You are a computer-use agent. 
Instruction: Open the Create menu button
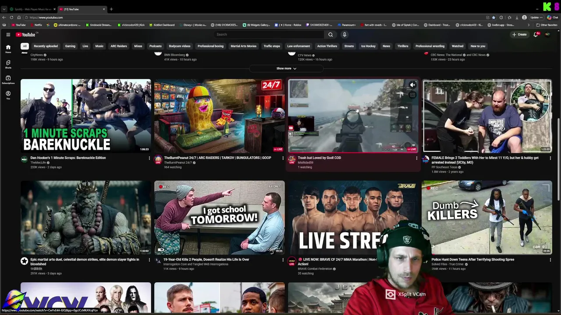[519, 35]
